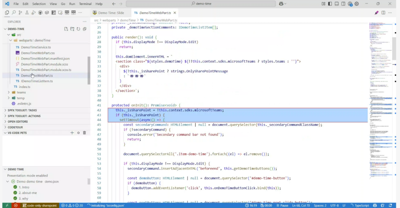This screenshot has height=208, width=400.
Task: Click New File icon in DEMO-TIME header
Action: (66, 29)
